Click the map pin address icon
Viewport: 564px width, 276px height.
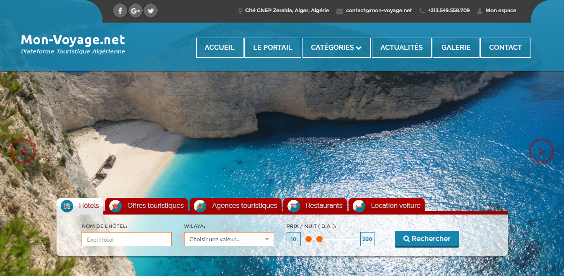point(240,11)
